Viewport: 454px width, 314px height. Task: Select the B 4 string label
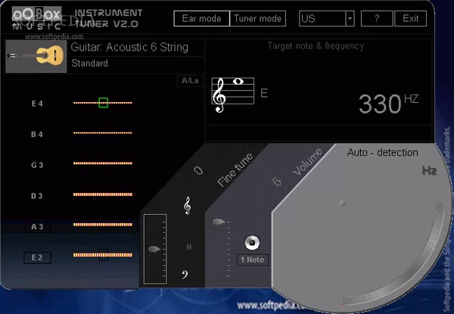[37, 134]
